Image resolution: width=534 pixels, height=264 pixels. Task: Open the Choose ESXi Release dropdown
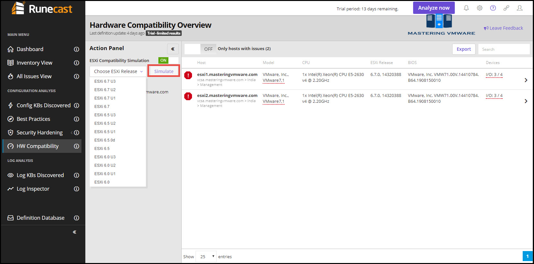[x=118, y=71]
